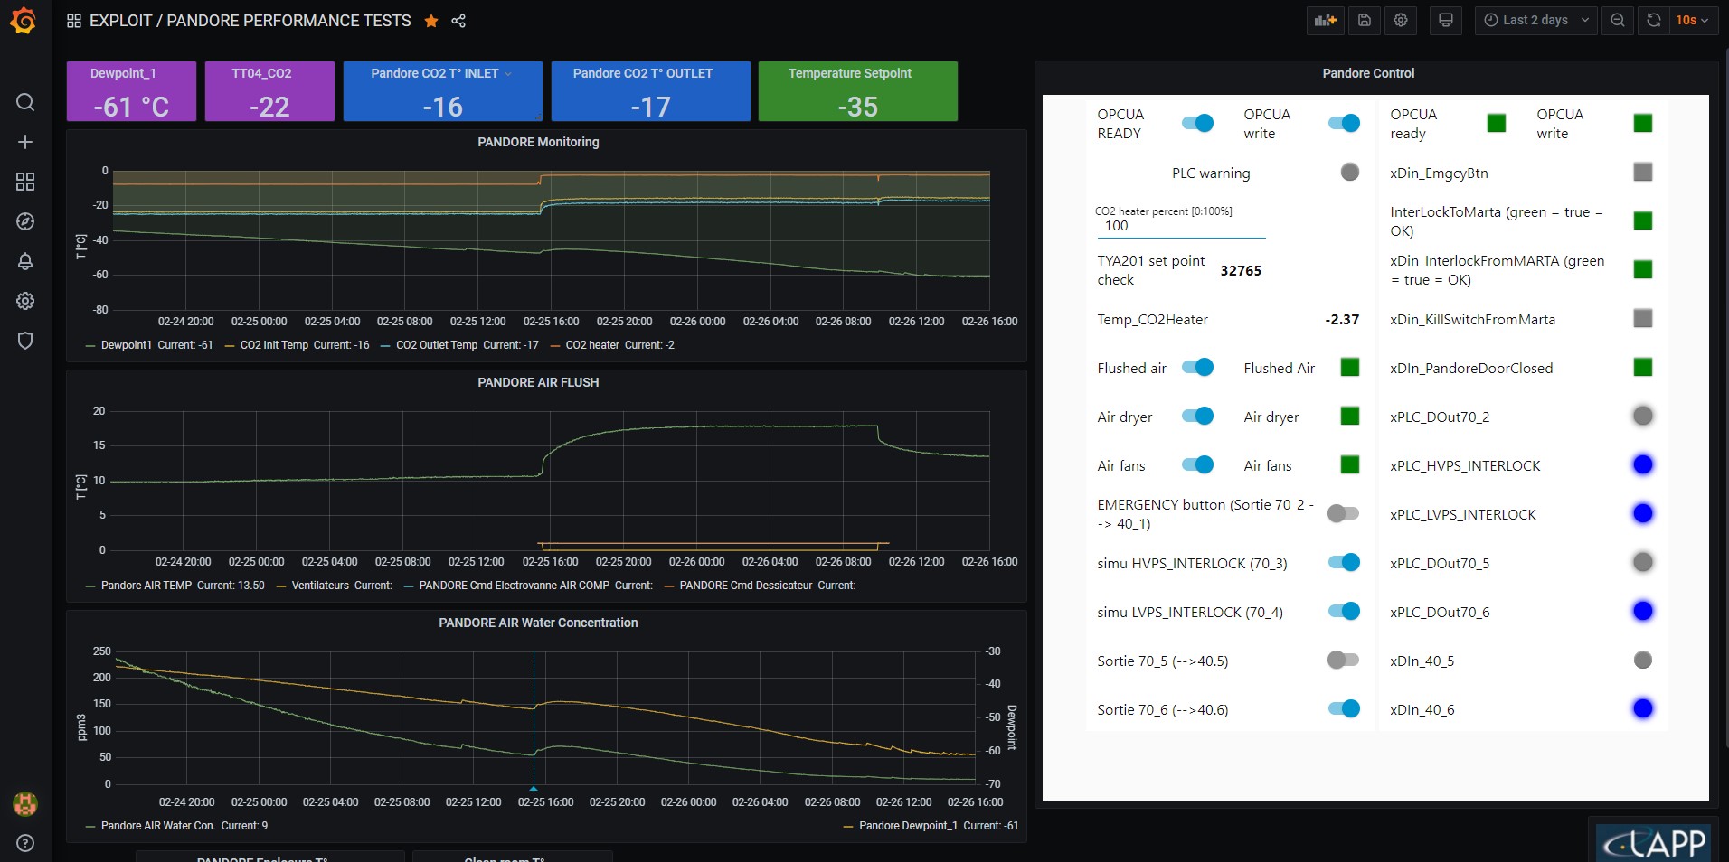Enable the EMERGENCY button switch

pyautogui.click(x=1343, y=513)
